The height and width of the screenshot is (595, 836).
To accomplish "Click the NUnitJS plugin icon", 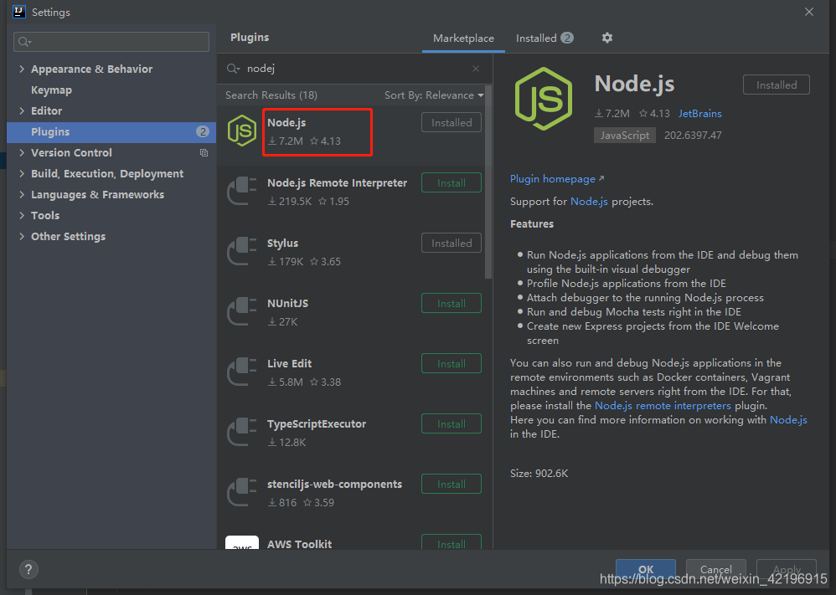I will coord(242,311).
